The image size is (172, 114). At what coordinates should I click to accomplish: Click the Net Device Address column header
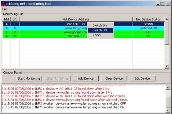tap(76, 19)
